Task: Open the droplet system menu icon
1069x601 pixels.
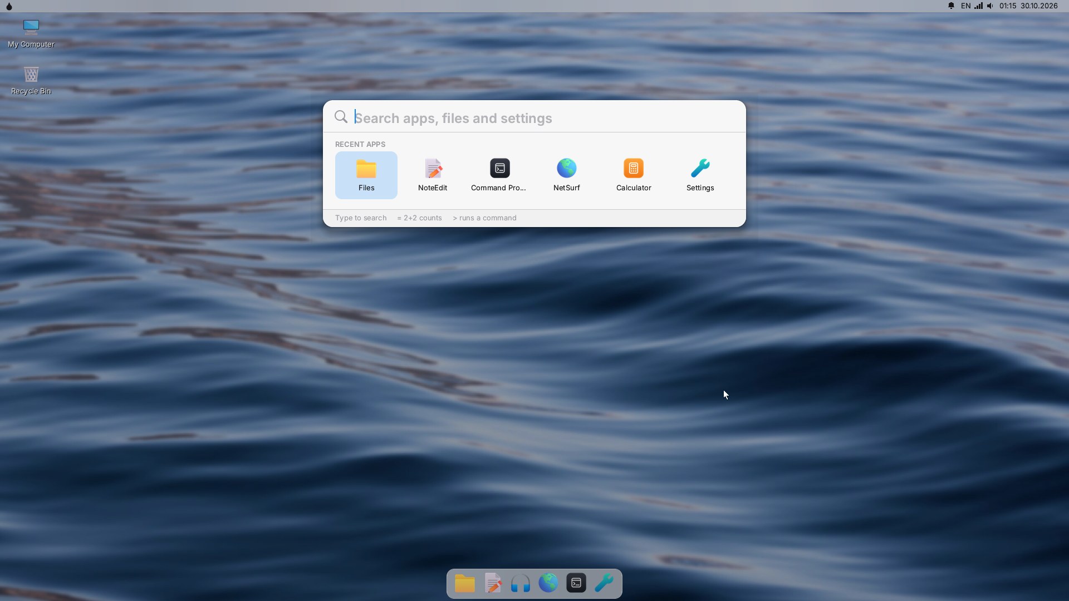Action: (x=9, y=6)
